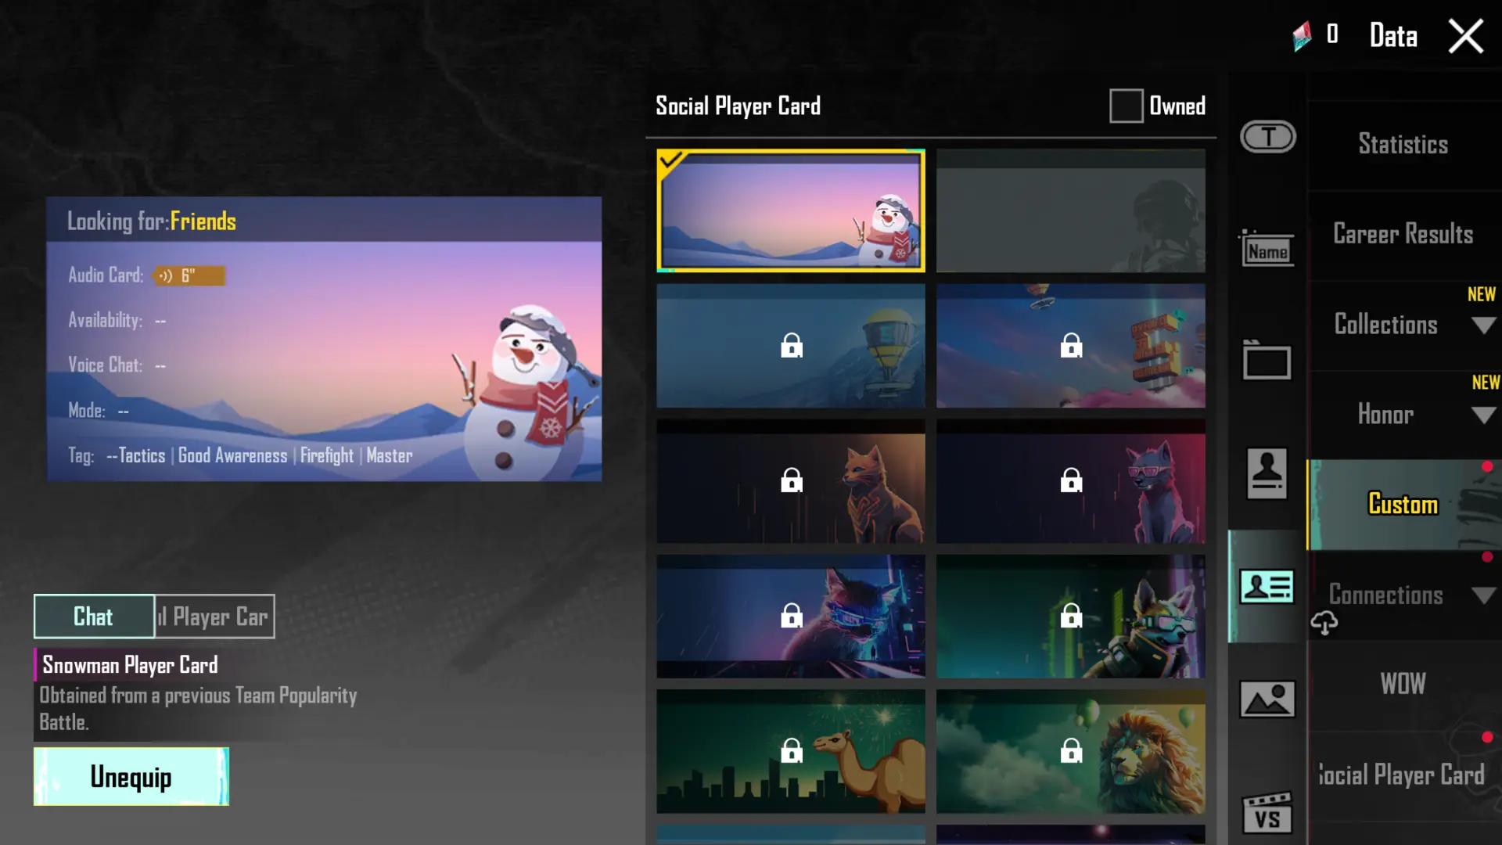Expand the Honor dropdown arrow
1502x845 pixels.
click(1483, 415)
